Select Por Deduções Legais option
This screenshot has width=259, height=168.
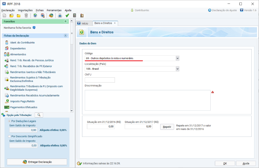coord(9,121)
